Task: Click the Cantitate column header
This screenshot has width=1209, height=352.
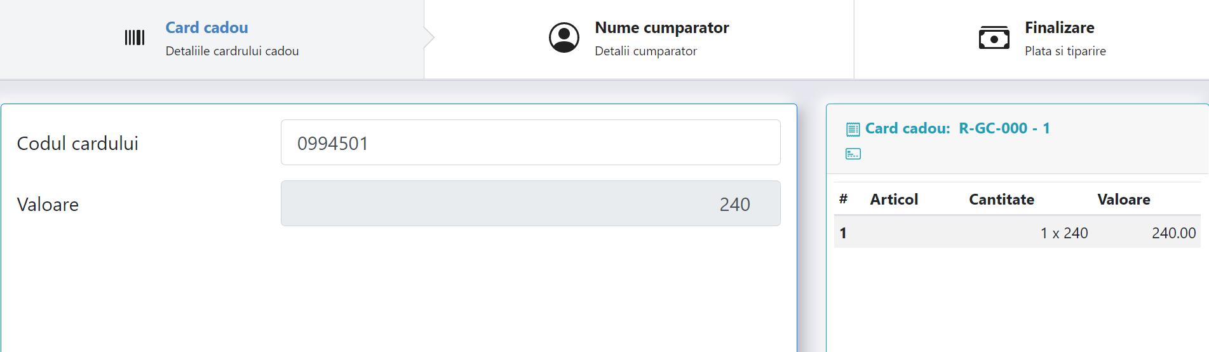Action: tap(1002, 200)
